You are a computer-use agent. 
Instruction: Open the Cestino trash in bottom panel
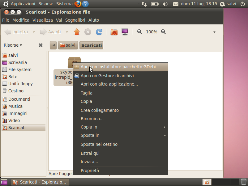(x=244, y=182)
